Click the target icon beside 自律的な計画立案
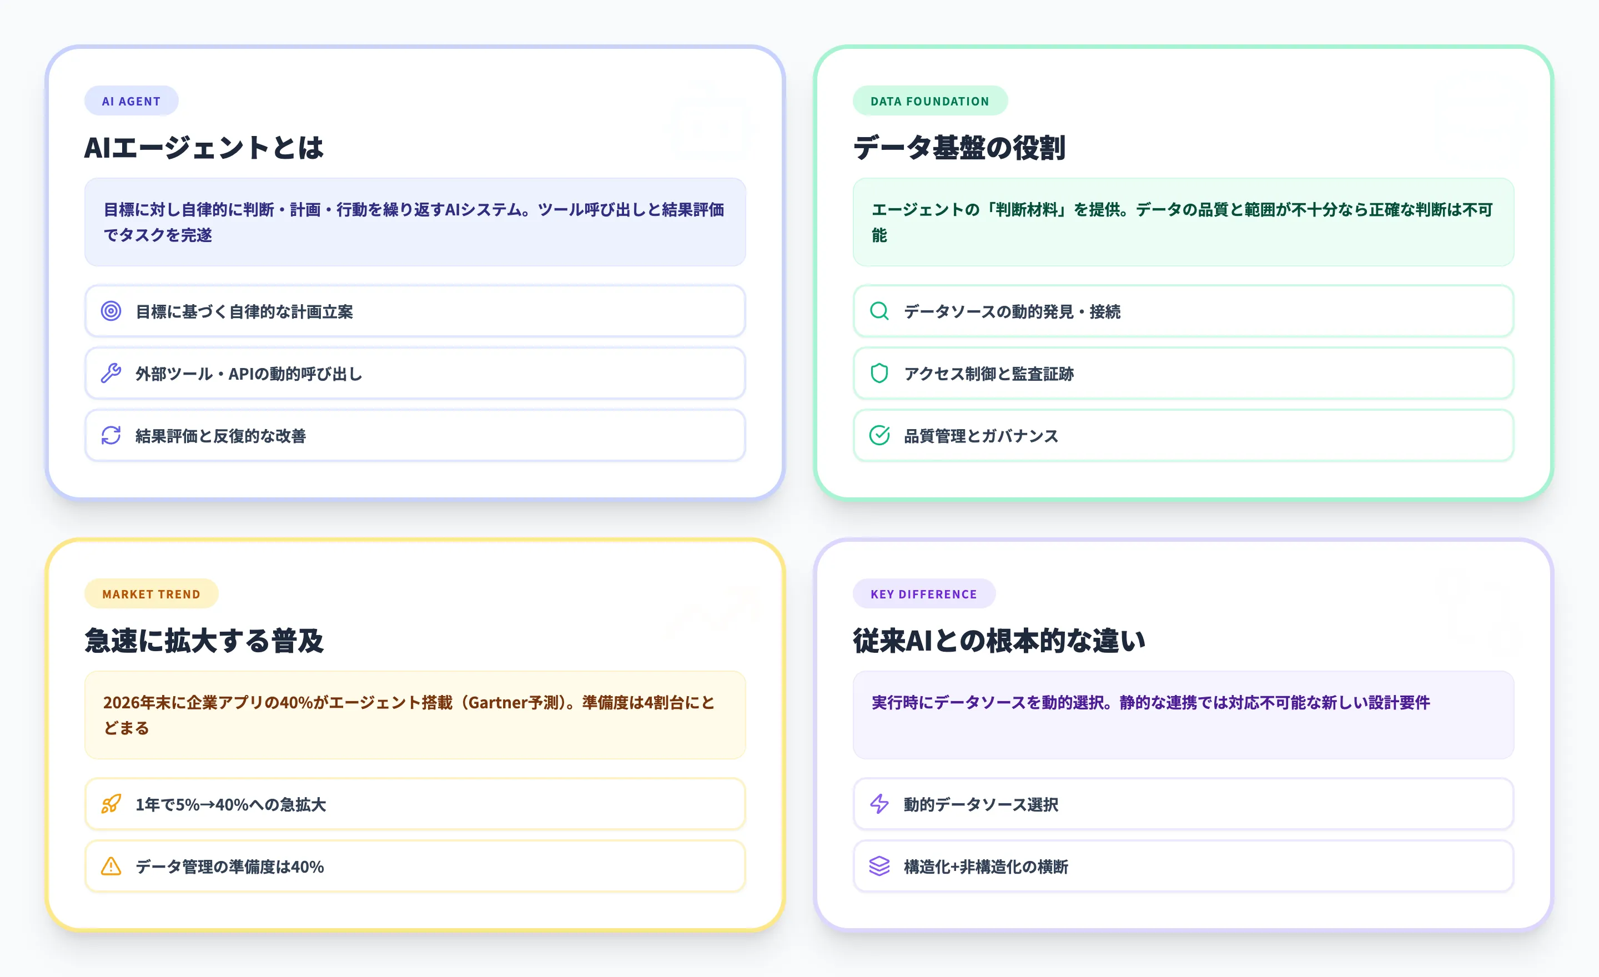Image resolution: width=1599 pixels, height=977 pixels. [x=111, y=311]
